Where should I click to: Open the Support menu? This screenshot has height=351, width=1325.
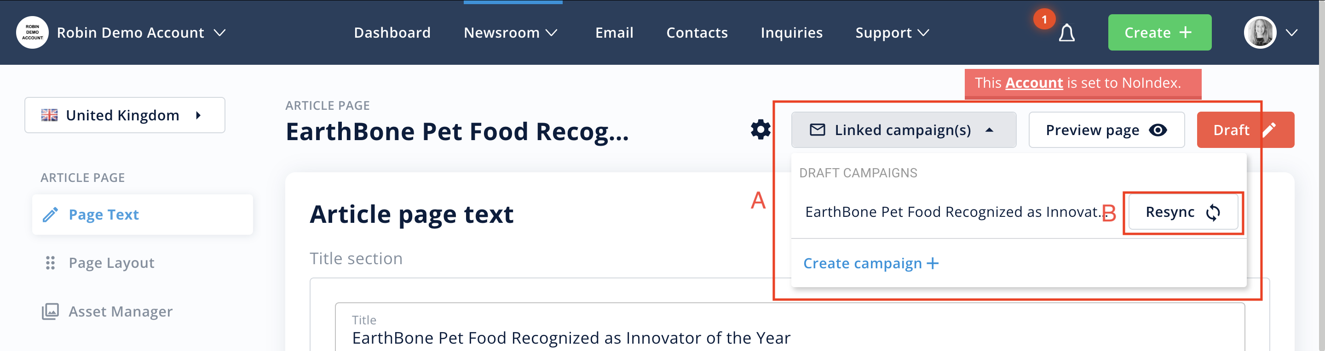[893, 32]
